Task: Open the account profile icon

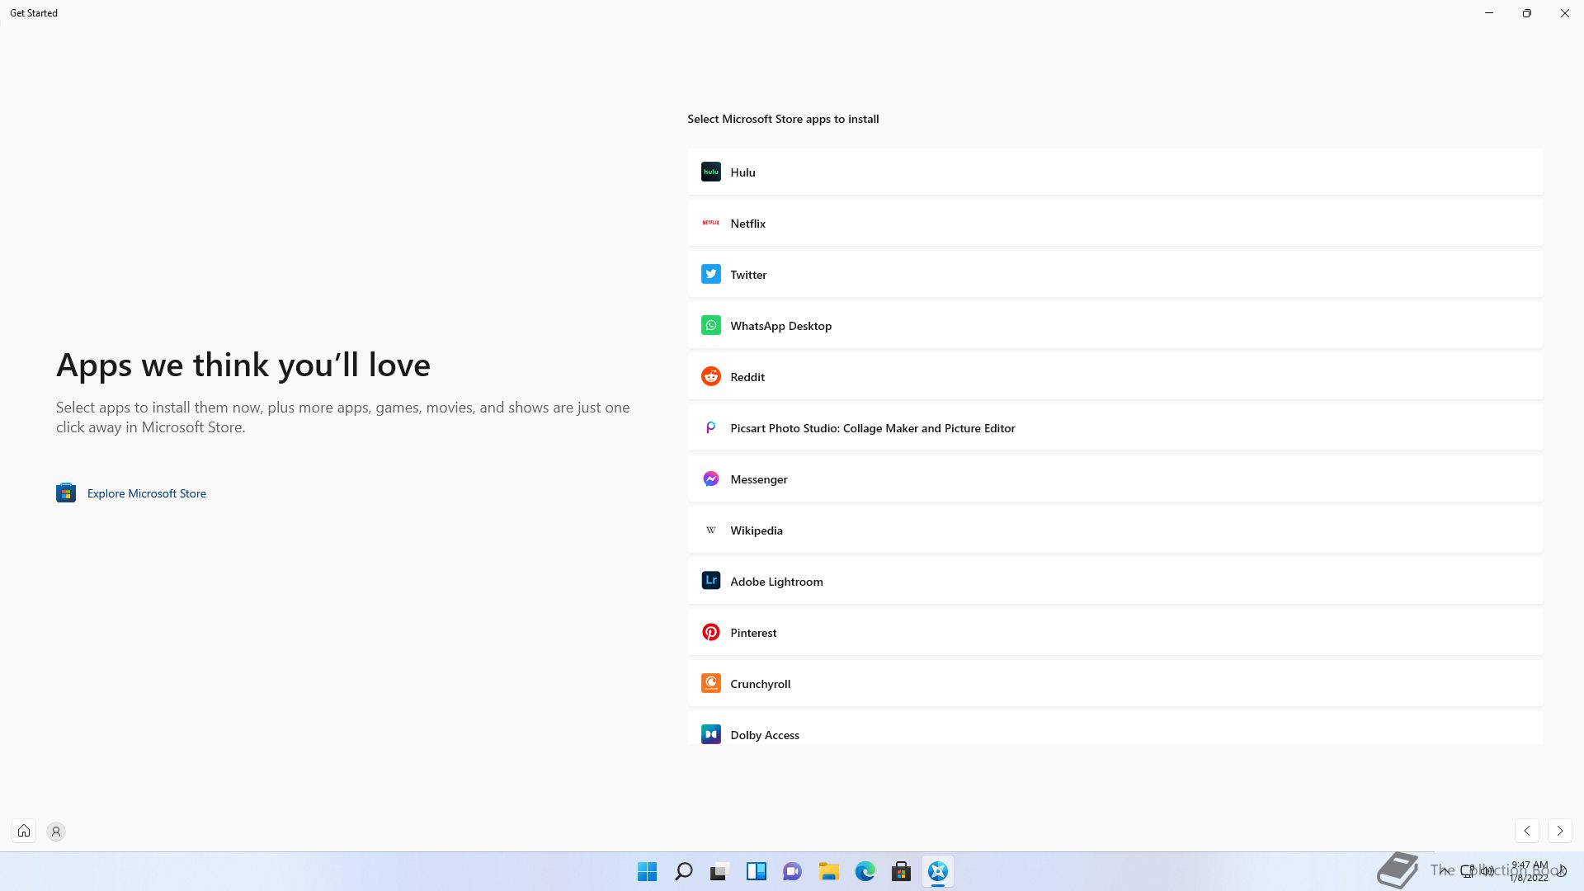Action: 56,832
